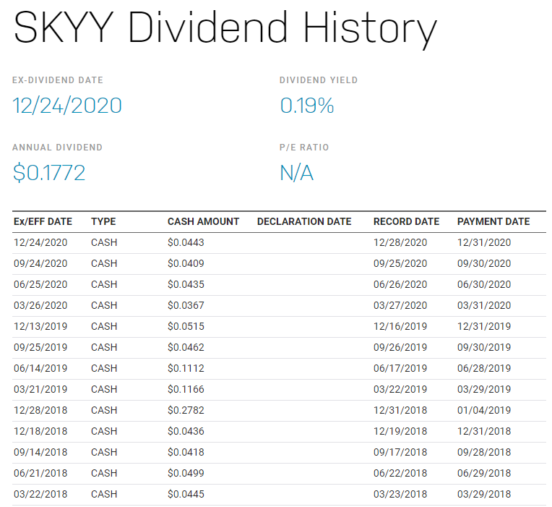Click payment date 03/31/2020
This screenshot has height=507, width=552.
pos(484,305)
